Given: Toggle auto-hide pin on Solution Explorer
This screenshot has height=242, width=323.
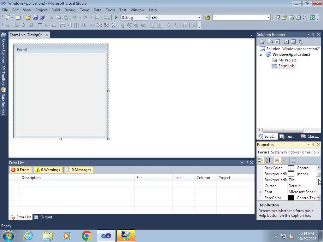Looking at the screenshot, I should (313, 34).
